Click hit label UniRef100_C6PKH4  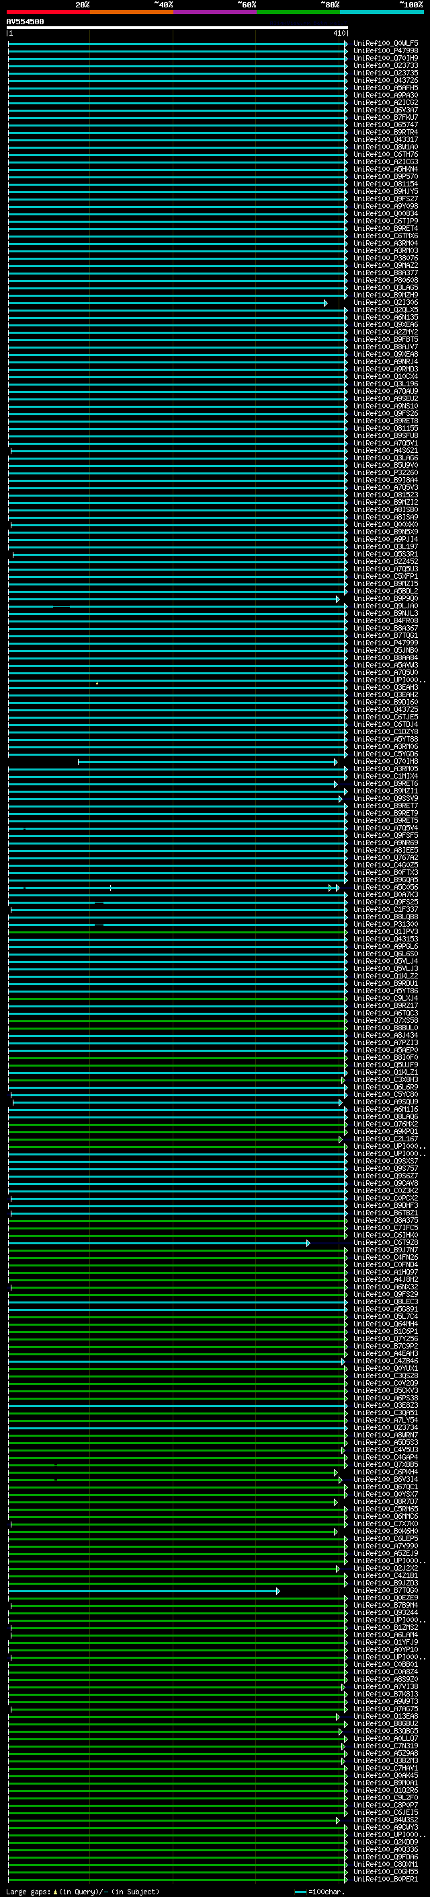tap(385, 1473)
